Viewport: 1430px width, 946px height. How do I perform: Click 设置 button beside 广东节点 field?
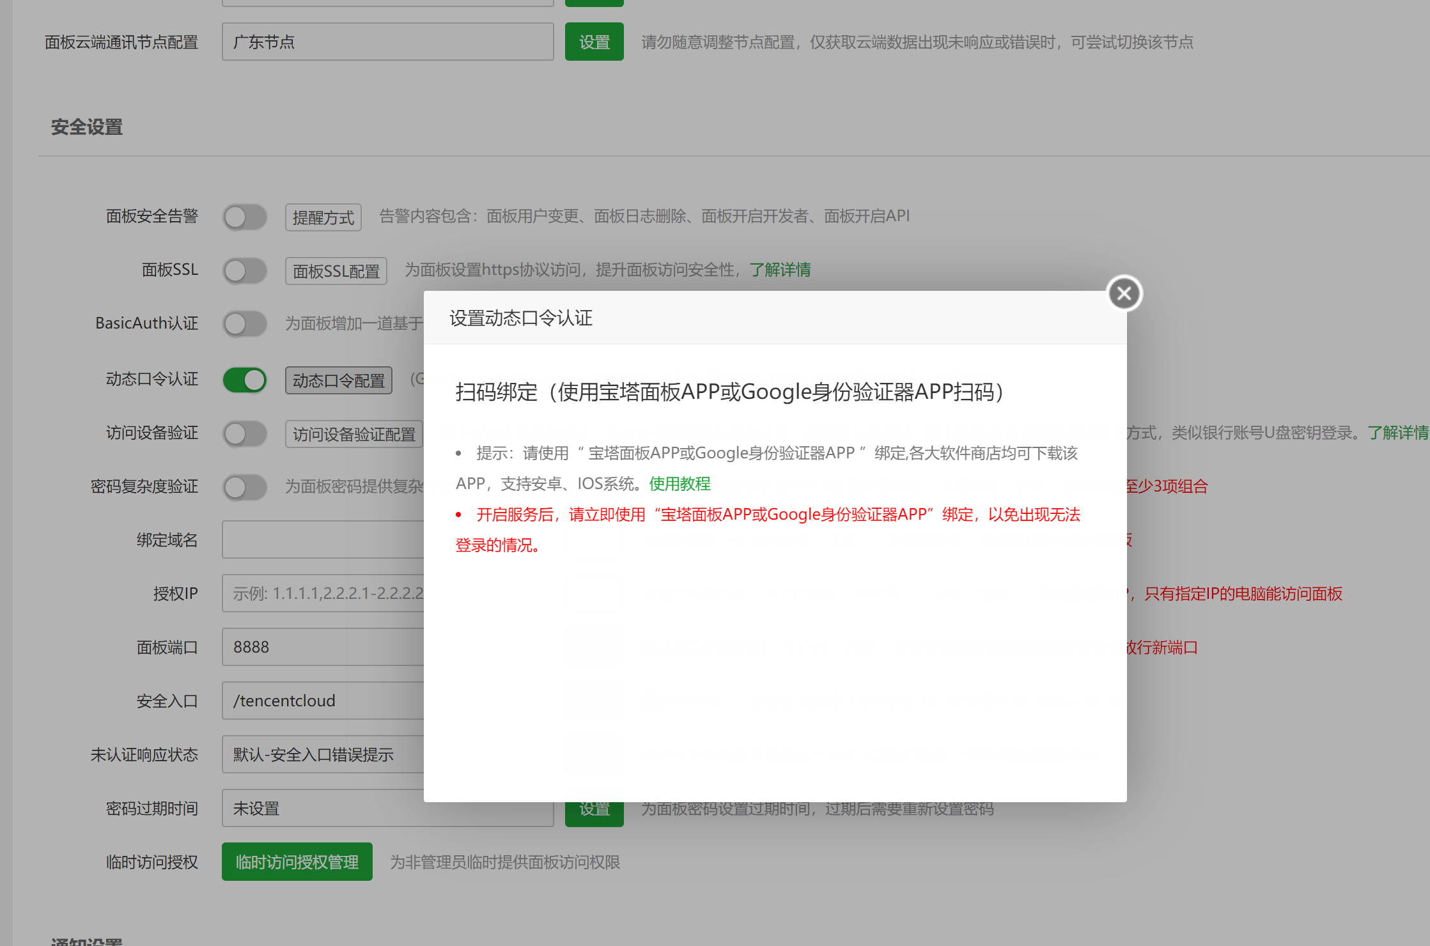click(x=595, y=42)
